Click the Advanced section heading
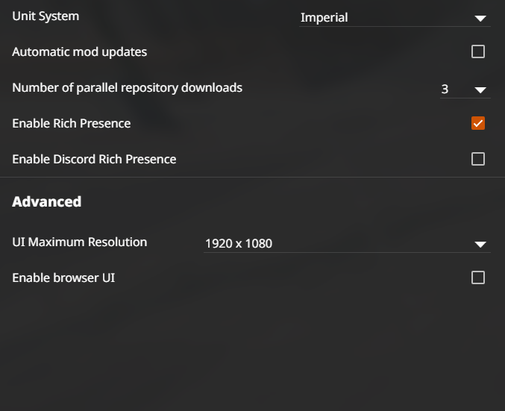 (x=47, y=201)
